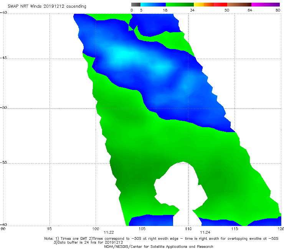The width and height of the screenshot is (284, 249).
Task: Click the blue 5-18 segment of the color bar
Action: pyautogui.click(x=153, y=5)
